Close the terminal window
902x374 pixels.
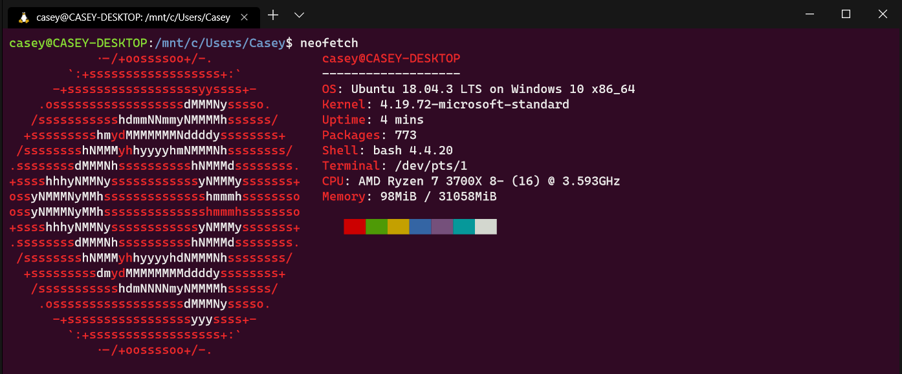(x=883, y=14)
